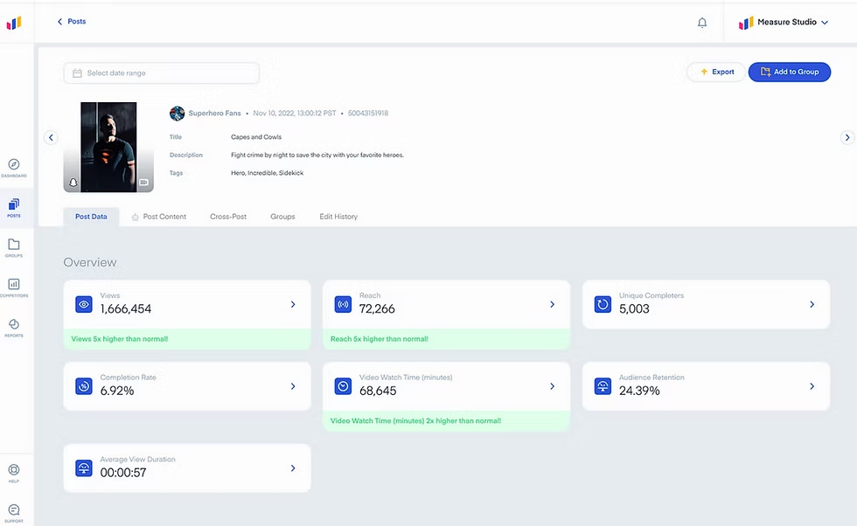Open Reports from the sidebar
The image size is (857, 526).
[x=14, y=326]
